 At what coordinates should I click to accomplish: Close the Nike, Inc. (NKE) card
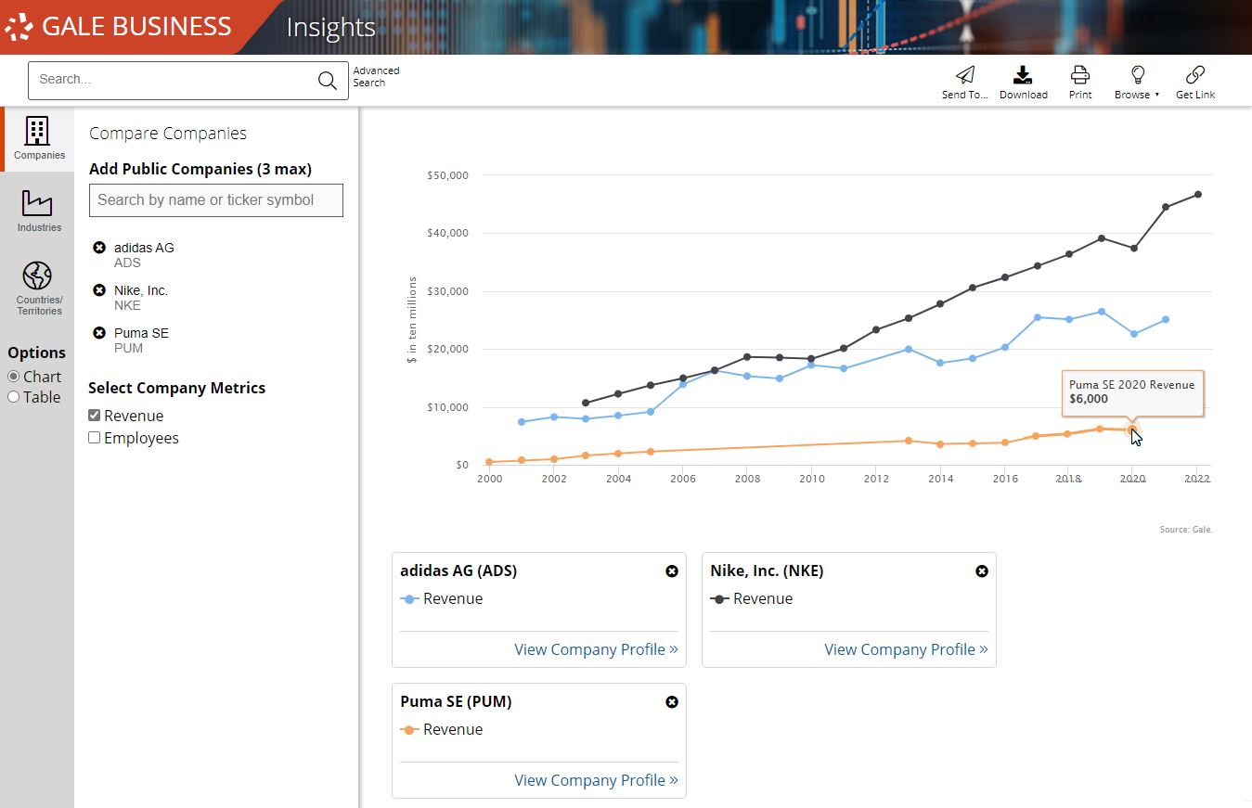coord(982,571)
